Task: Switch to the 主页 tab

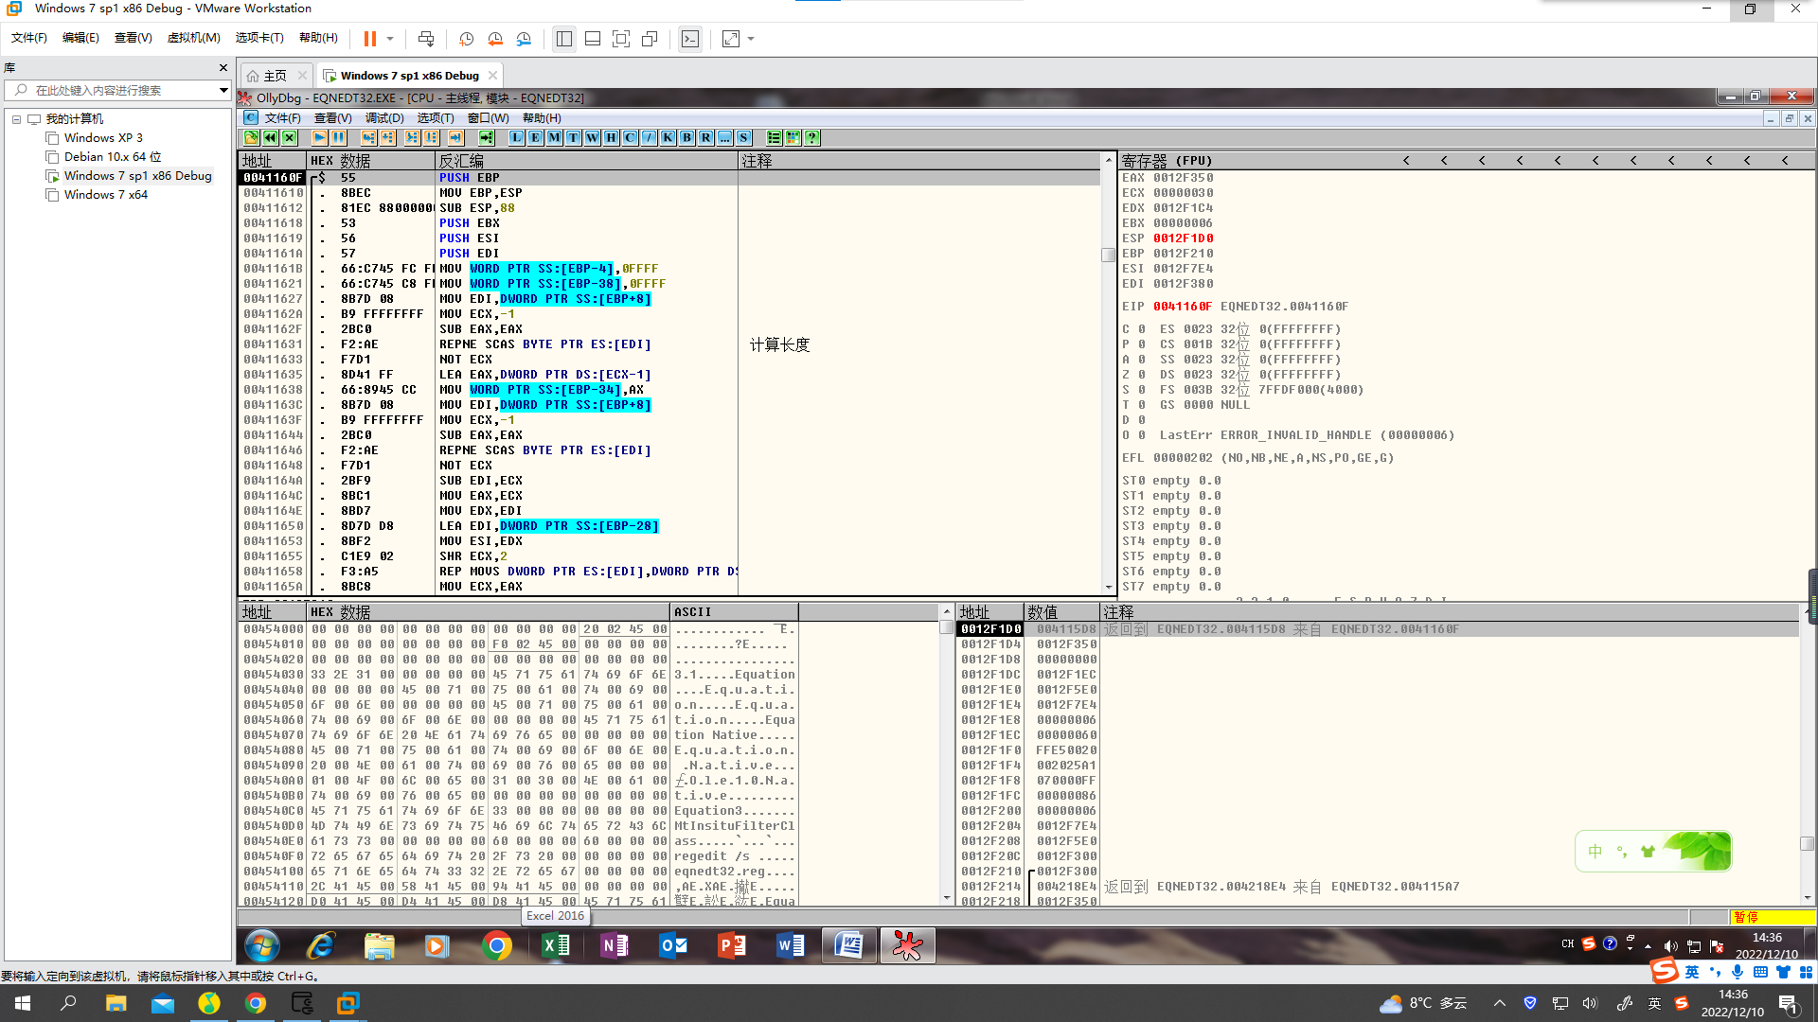Action: [275, 76]
